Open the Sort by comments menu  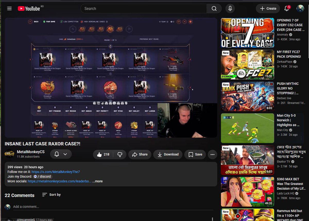[51, 195]
